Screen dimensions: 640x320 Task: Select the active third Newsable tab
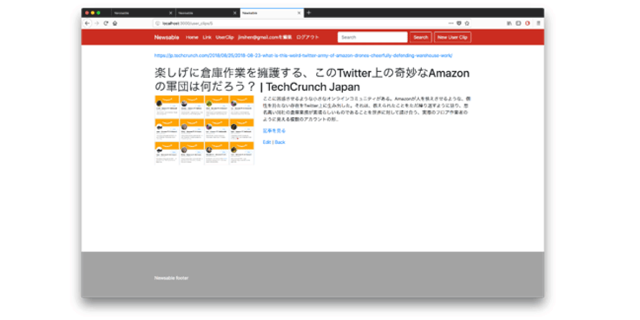pos(271,13)
